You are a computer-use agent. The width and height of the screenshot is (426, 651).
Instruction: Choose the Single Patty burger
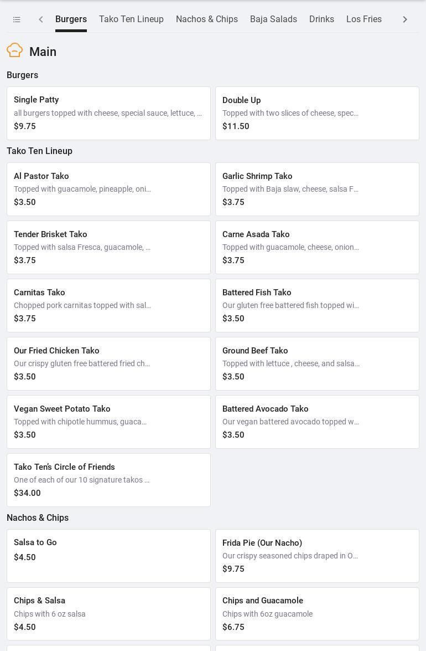pos(108,113)
